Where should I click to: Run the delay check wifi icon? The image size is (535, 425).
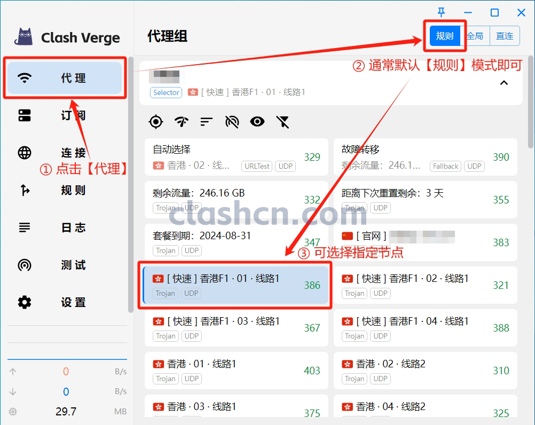(182, 122)
